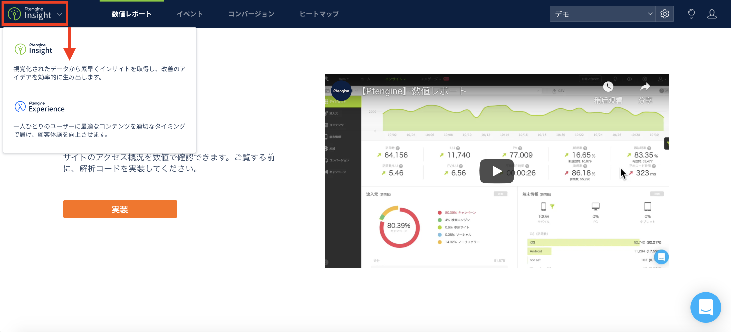
Task: Switch to the 数値レポート tab
Action: [132, 14]
